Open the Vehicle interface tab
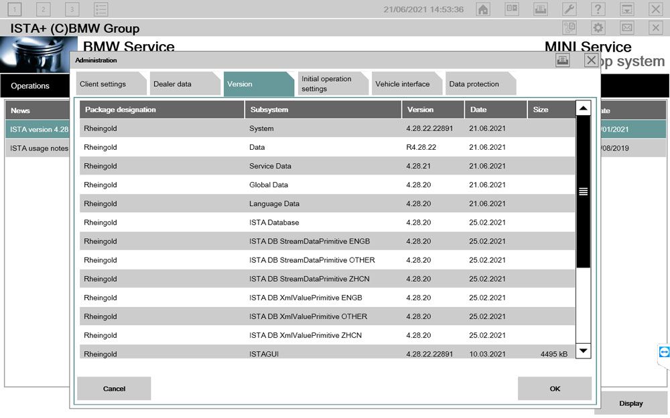The width and height of the screenshot is (670, 418). click(x=407, y=84)
